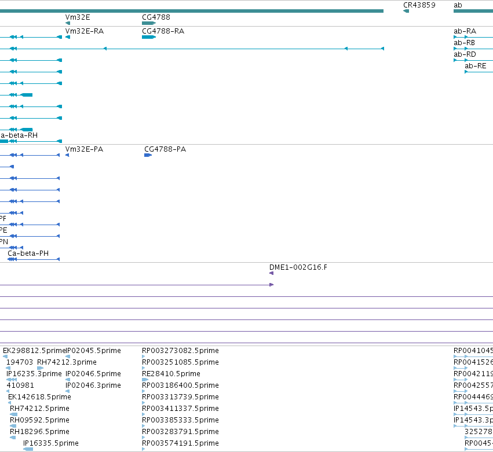Click the Ca-beta-PH protein label
The width and height of the screenshot is (493, 452).
pyautogui.click(x=28, y=253)
